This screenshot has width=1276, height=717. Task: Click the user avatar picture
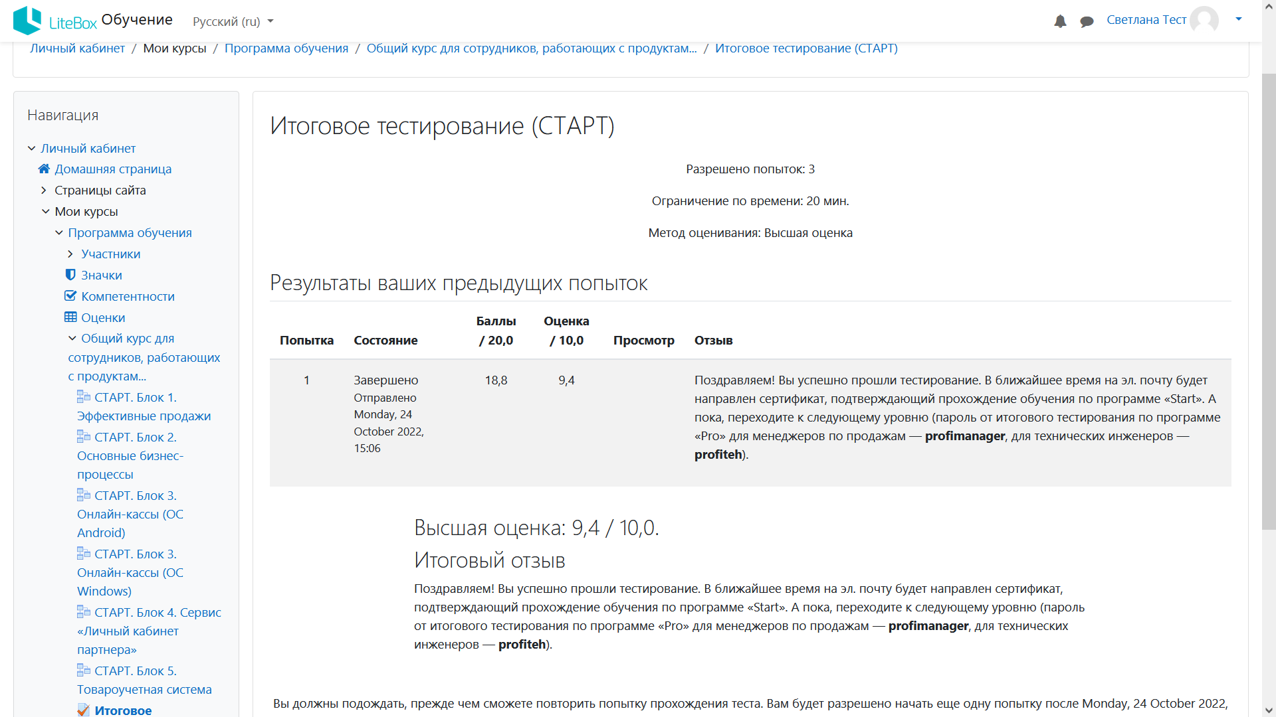(1204, 20)
